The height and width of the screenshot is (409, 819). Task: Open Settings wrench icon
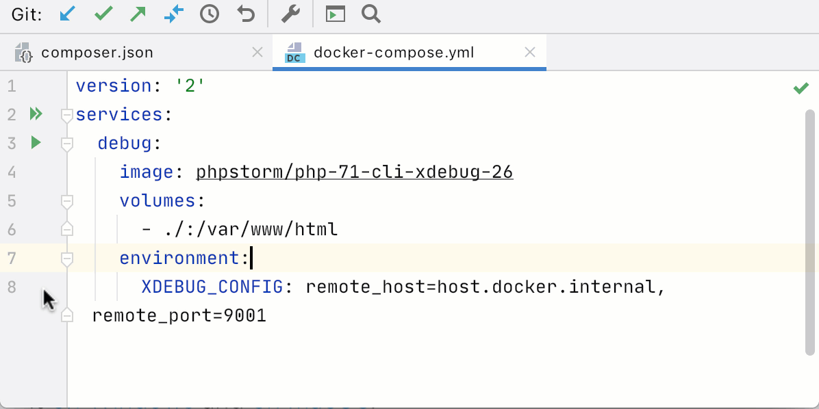(290, 14)
